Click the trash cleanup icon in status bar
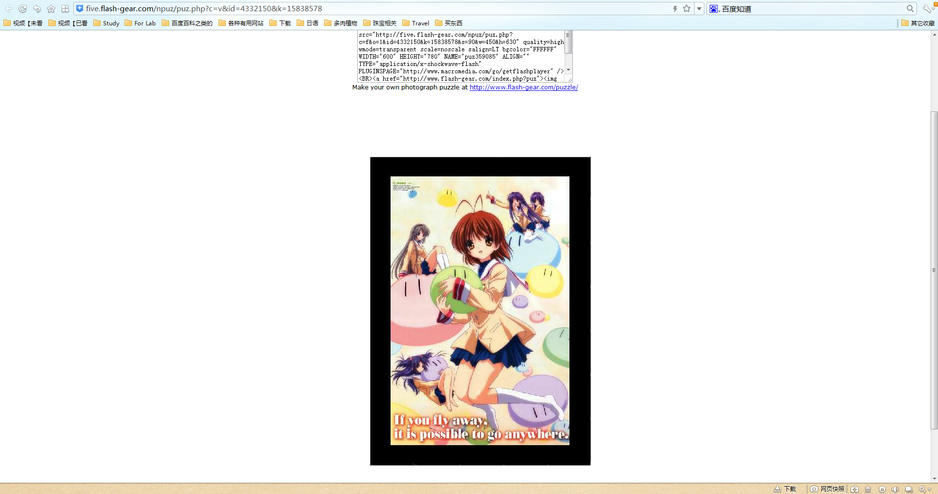 [868, 489]
